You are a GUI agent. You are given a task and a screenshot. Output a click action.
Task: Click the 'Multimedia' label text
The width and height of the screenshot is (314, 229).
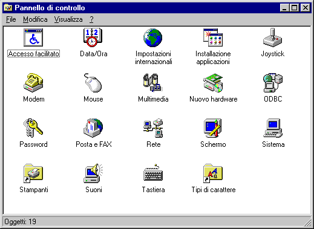(x=153, y=99)
